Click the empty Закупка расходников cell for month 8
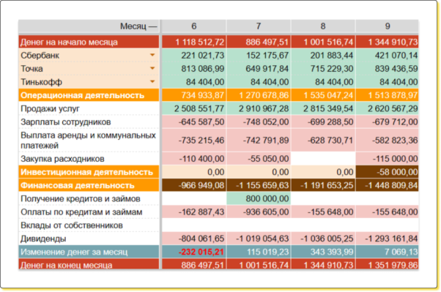 point(323,159)
